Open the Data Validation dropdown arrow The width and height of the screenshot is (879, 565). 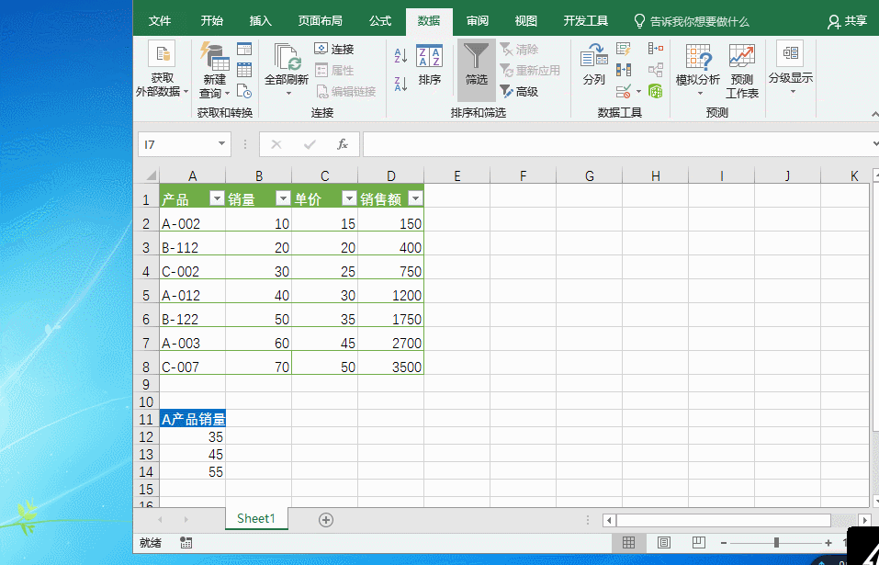tap(638, 91)
